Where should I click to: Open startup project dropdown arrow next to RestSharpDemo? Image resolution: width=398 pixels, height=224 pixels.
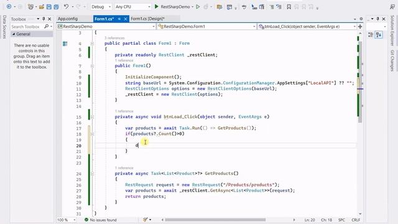click(x=193, y=7)
